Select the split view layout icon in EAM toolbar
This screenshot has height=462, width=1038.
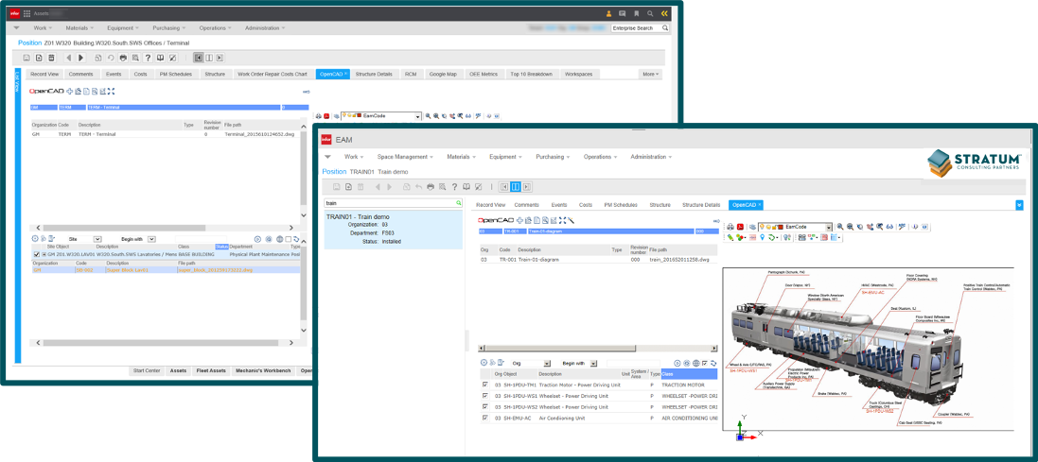click(x=516, y=187)
